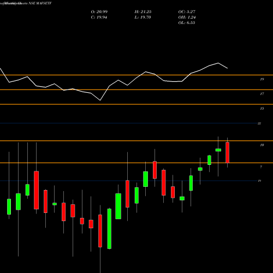Click the indicator axis label '15'

coord(262,109)
